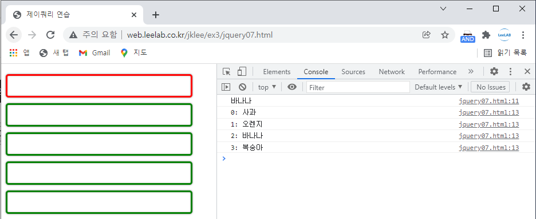Select the 제이쿼리 연습 browser tab
The height and width of the screenshot is (219, 536).
coord(74,15)
